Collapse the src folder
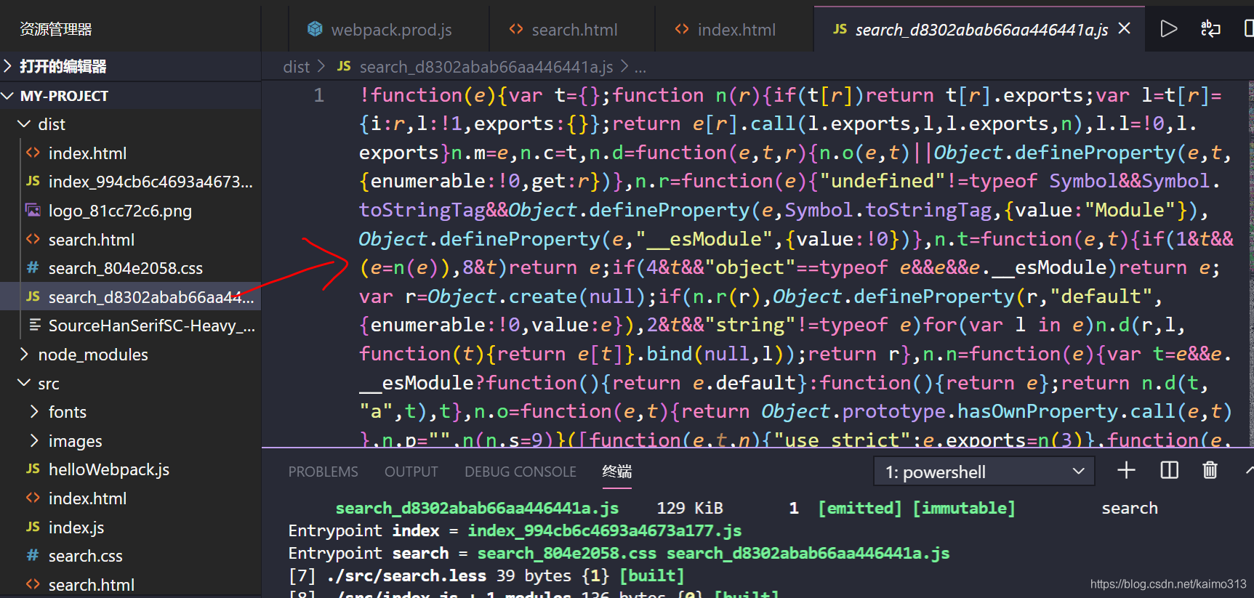The width and height of the screenshot is (1254, 598). point(24,383)
